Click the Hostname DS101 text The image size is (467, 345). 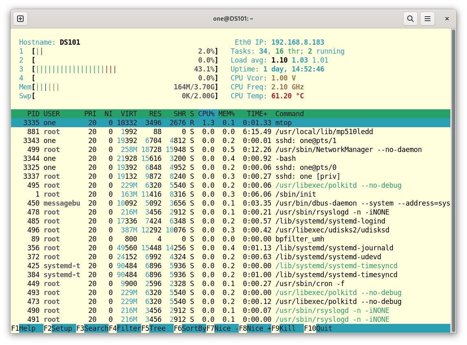pos(70,42)
